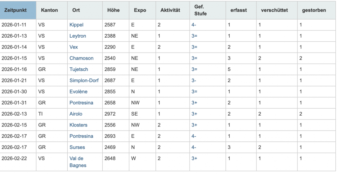Click the 4- danger level in Kippel row
338x174 pixels.
pyautogui.click(x=194, y=25)
